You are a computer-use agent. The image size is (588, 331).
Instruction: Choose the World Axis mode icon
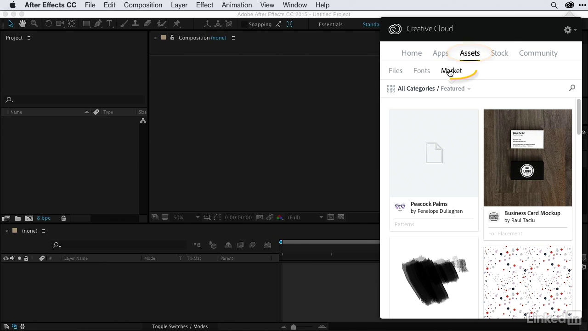click(x=218, y=24)
